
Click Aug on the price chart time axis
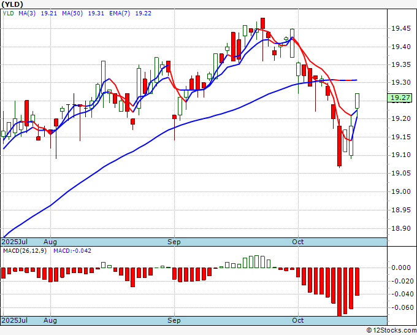[x=50, y=242]
